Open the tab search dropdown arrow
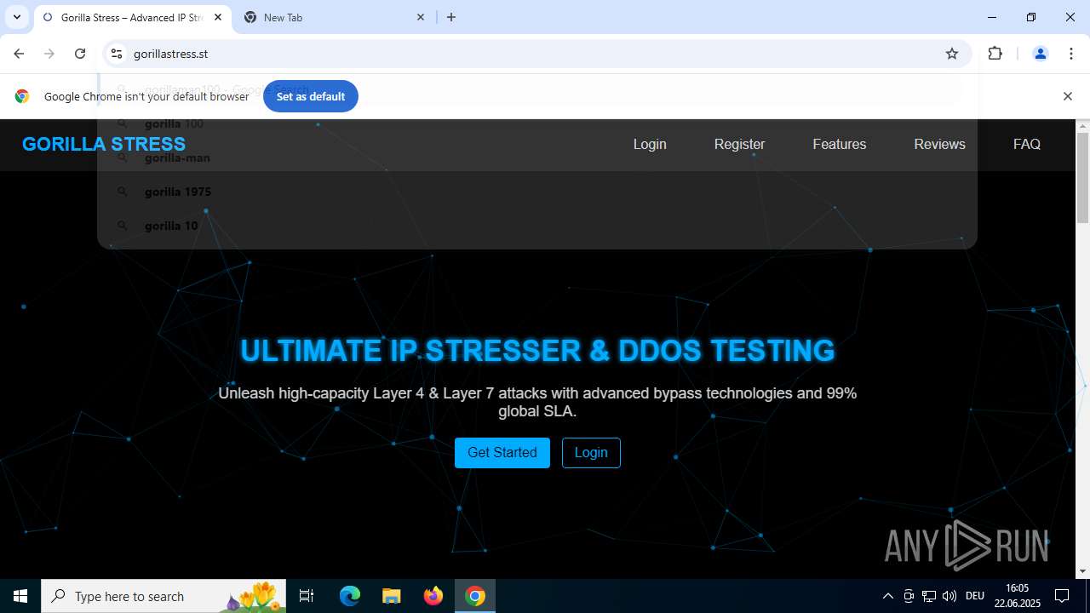Viewport: 1090px width, 613px height. coord(16,17)
